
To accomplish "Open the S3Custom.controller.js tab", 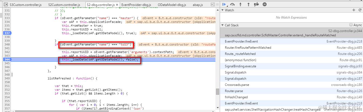I will click(26, 5).
